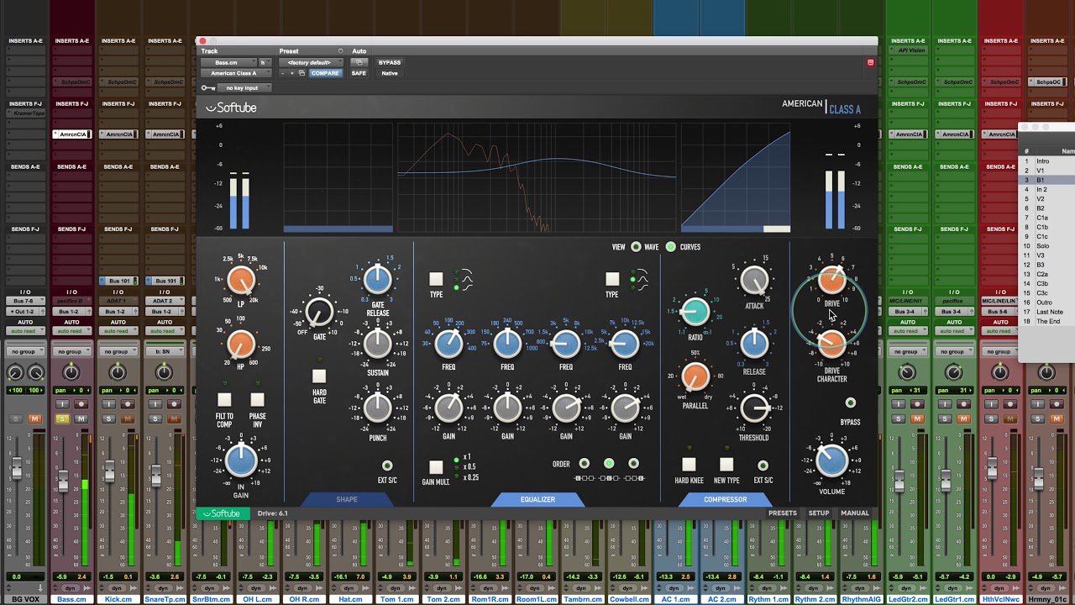1075x605 pixels.
Task: Toggle the GAIN MULT switch
Action: click(x=436, y=467)
